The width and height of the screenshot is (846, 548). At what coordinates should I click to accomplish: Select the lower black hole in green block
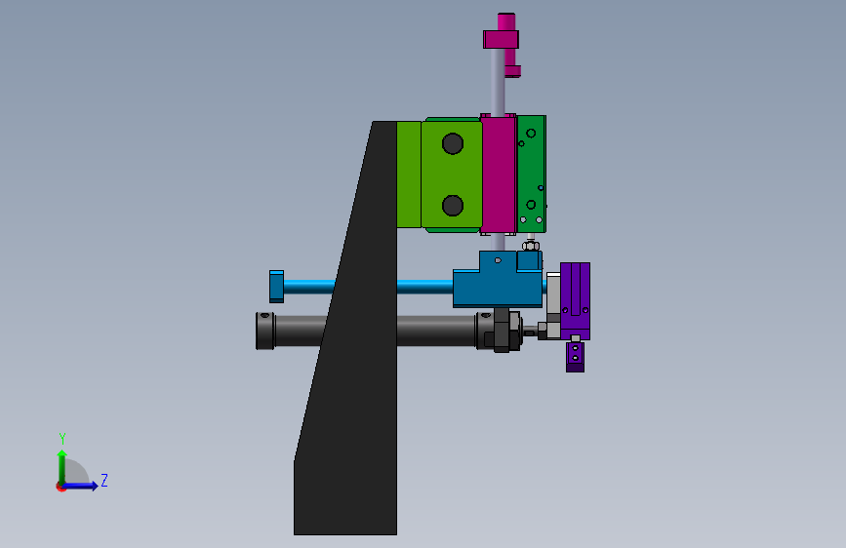click(x=452, y=206)
